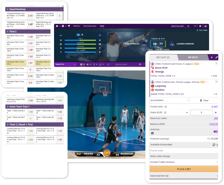Open the Regular time dropdown
The height and width of the screenshot is (185, 224).
click(x=65, y=64)
